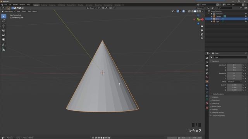
Task: Expand the Instancing panel
Action: point(215,103)
